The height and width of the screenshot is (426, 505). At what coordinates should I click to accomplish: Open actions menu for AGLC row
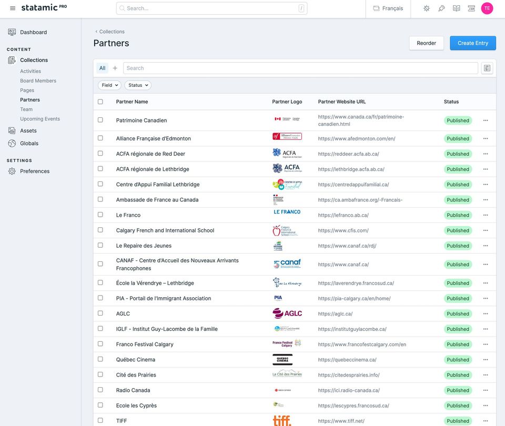485,314
